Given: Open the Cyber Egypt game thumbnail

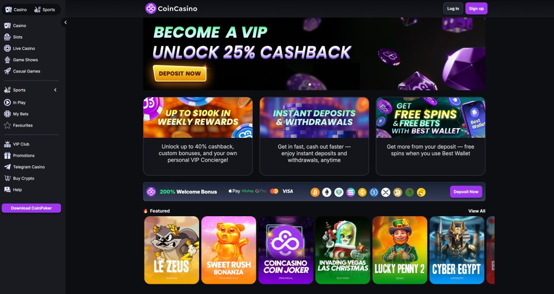Looking at the screenshot, I should (x=457, y=250).
